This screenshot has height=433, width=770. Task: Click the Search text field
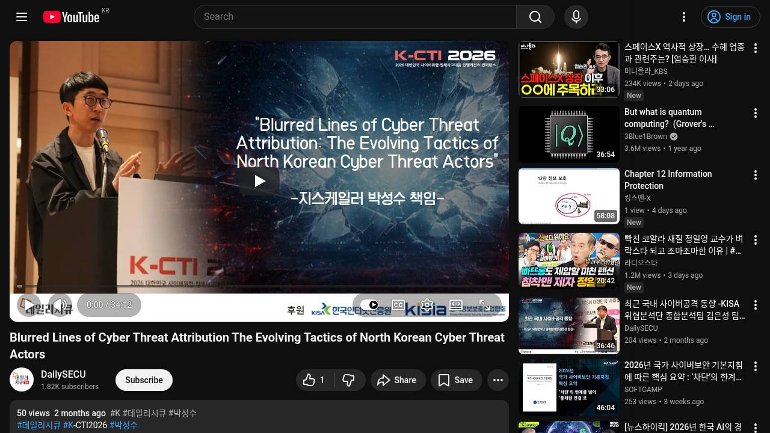point(355,17)
